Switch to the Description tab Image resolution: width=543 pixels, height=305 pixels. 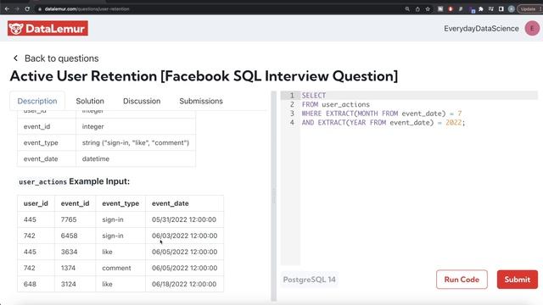(37, 101)
